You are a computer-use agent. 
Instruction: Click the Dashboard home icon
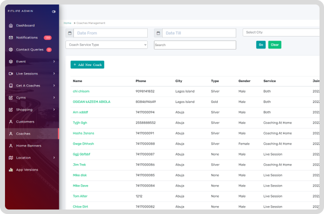click(11, 25)
